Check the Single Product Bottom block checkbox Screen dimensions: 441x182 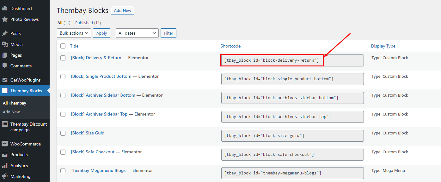[x=63, y=77]
